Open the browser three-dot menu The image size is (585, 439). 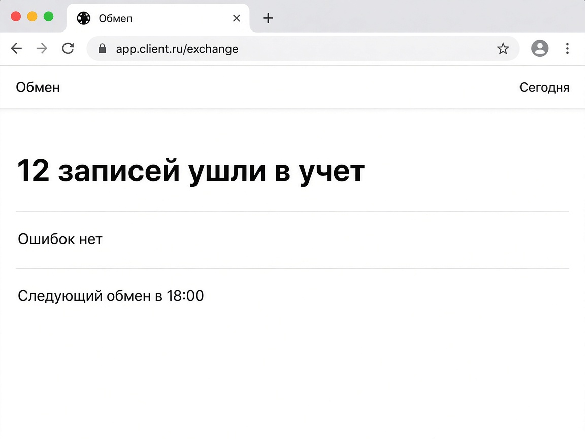click(567, 49)
